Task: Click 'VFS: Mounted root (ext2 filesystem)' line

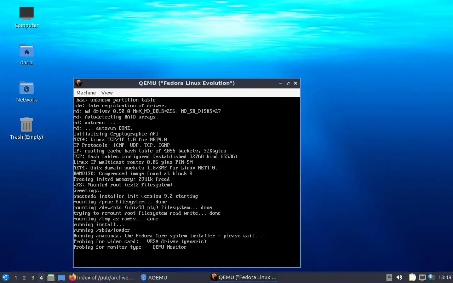Action: (124, 185)
